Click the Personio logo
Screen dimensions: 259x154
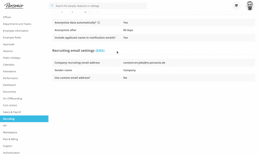pyautogui.click(x=14, y=6)
